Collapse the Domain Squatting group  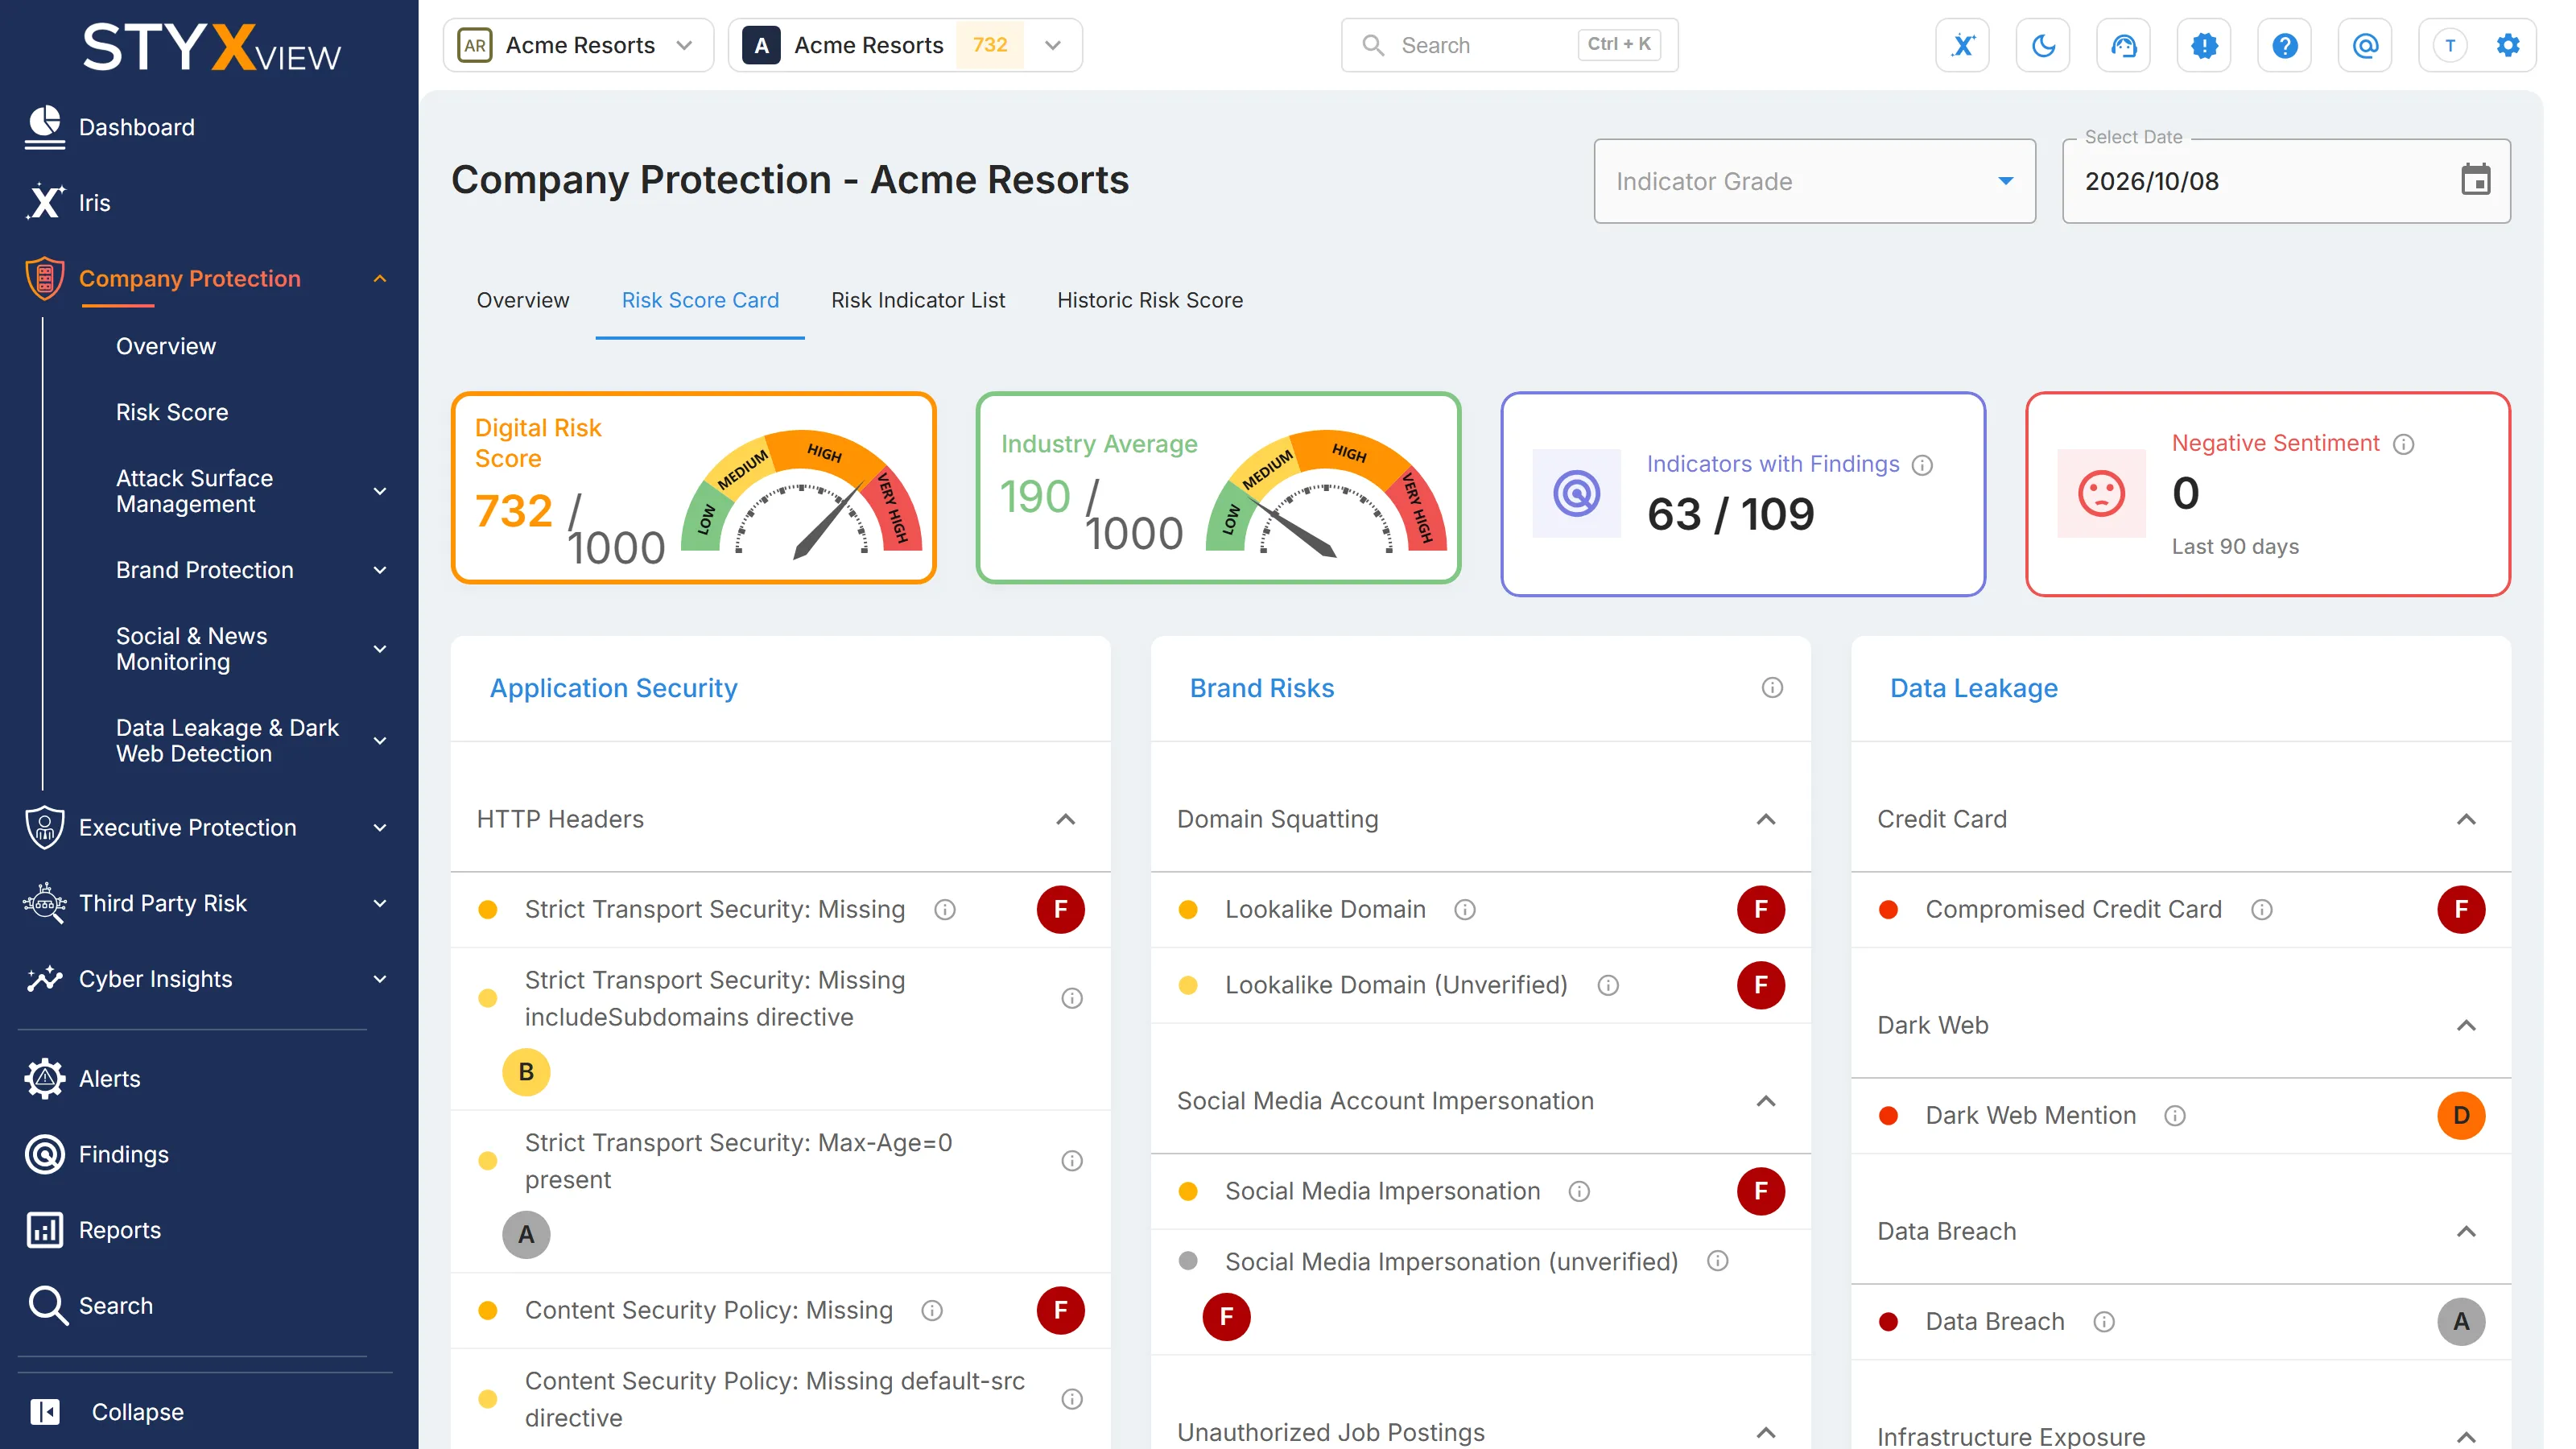(x=1766, y=819)
